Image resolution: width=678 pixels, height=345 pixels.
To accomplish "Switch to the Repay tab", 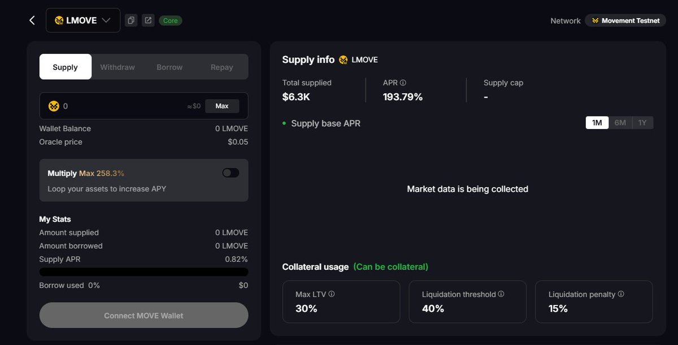I will coord(221,67).
